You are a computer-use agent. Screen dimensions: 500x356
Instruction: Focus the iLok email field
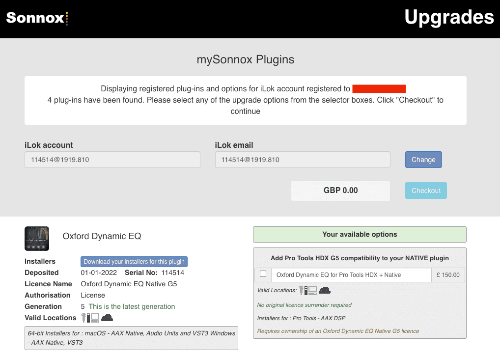coord(303,160)
